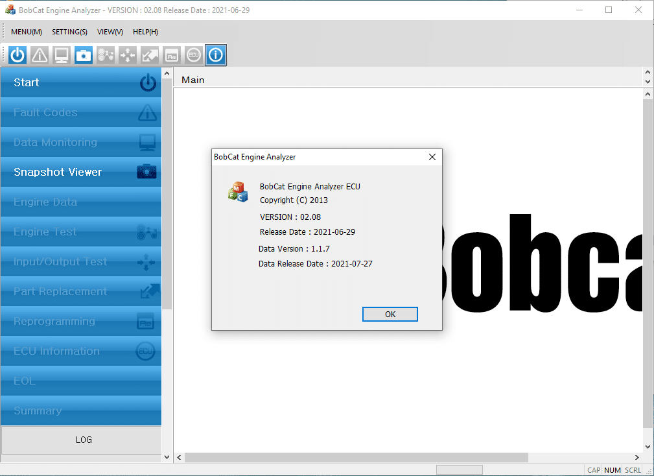This screenshot has height=476, width=654.
Task: Click the sidebar's bottom scroll down arrow
Action: (x=167, y=457)
